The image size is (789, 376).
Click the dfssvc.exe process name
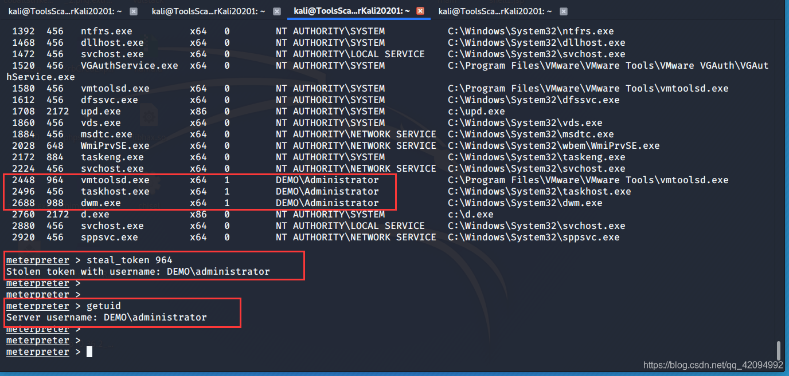[x=110, y=100]
